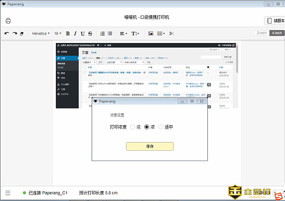The width and height of the screenshot is (285, 201).
Task: Expand the text alignment dropdown
Action: pos(123,33)
